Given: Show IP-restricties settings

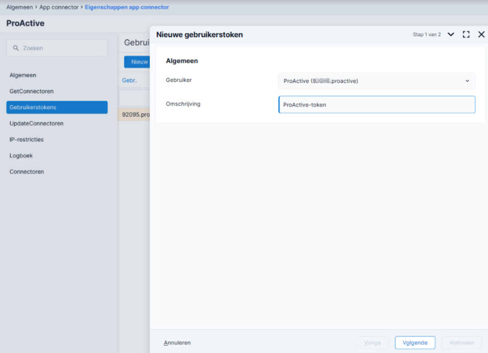Looking at the screenshot, I should [27, 139].
